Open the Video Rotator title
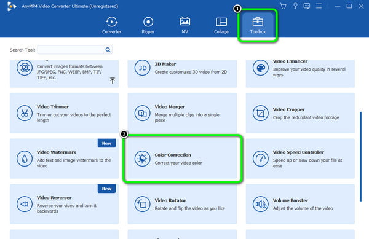 click(170, 200)
